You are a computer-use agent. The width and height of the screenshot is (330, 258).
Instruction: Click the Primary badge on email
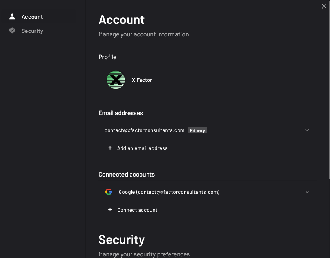198,130
